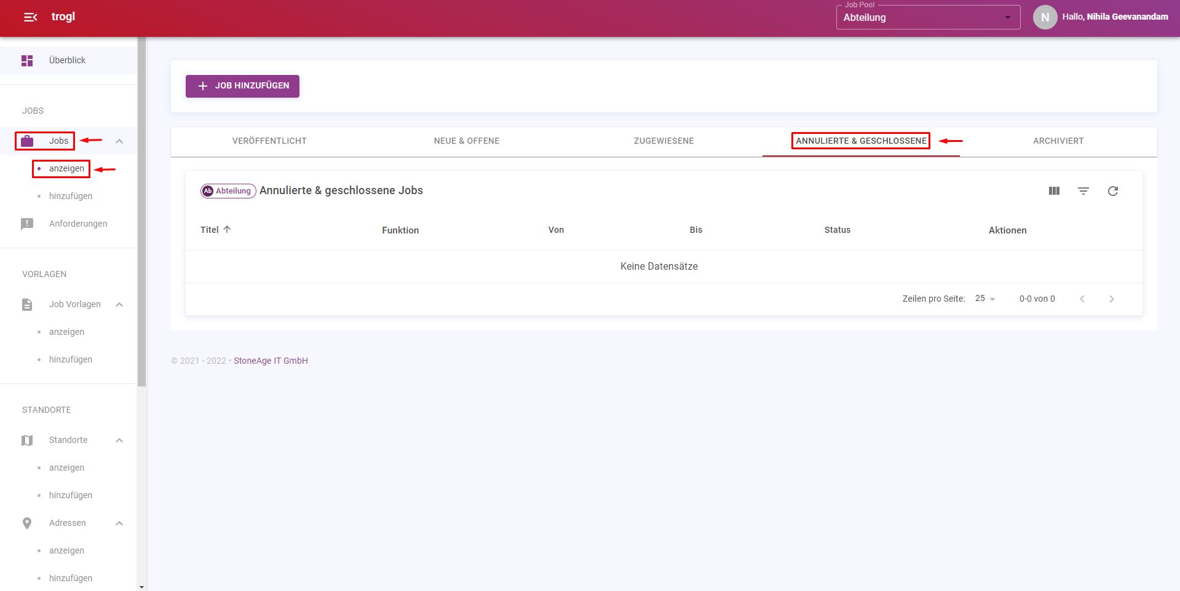Collapse the Standorte menu group
Screen dimensions: 1180x591
119,440
